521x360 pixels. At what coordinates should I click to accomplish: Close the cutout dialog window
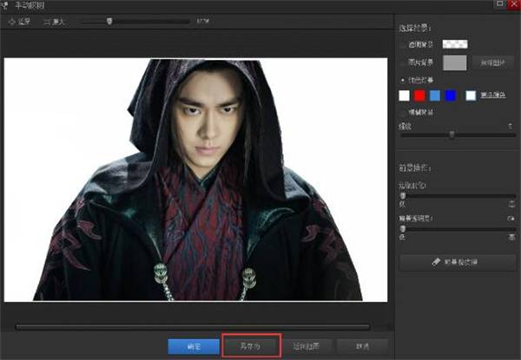point(514,4)
